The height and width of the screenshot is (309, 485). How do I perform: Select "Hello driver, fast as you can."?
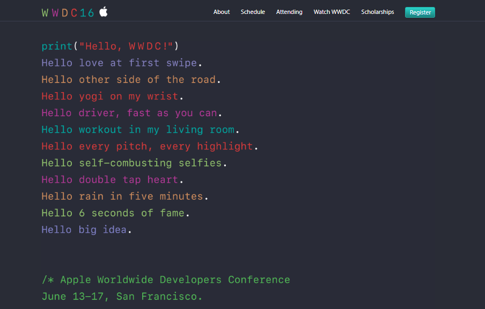[131, 112]
